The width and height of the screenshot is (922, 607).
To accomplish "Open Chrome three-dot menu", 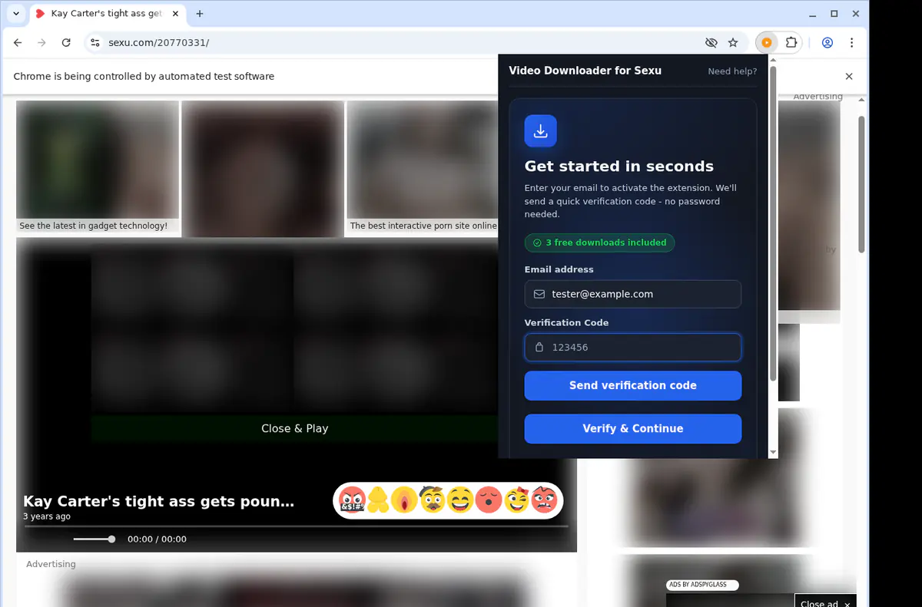I will (x=852, y=43).
